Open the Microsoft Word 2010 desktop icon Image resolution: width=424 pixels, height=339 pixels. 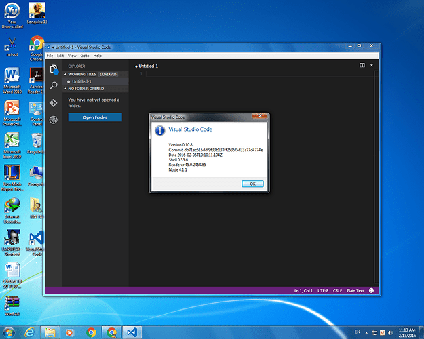[x=12, y=80]
